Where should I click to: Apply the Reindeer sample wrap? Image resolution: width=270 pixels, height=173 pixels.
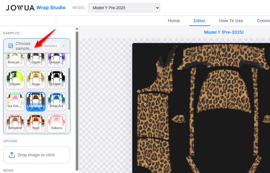click(x=15, y=123)
